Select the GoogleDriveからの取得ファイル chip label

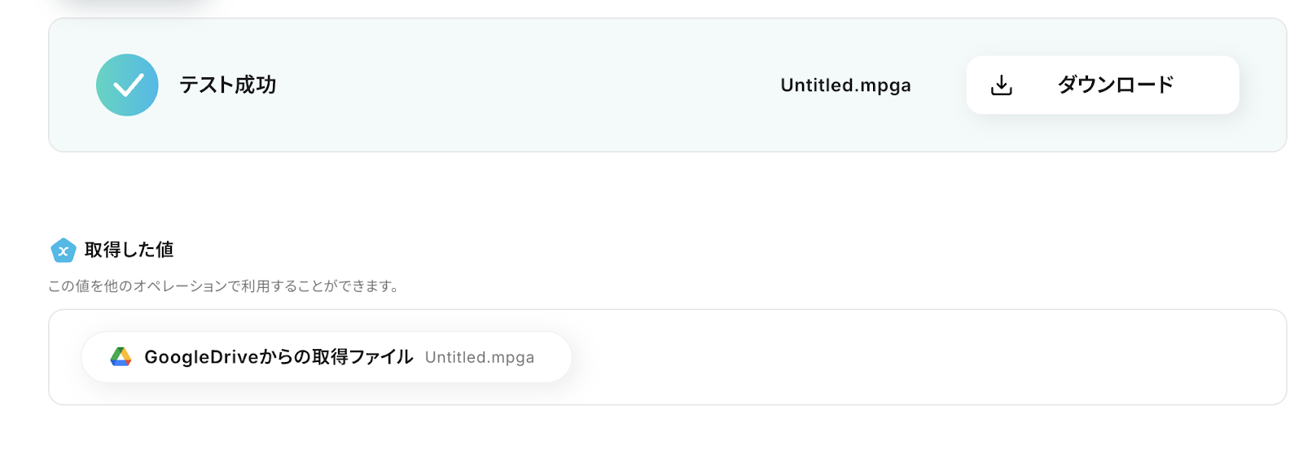(x=279, y=357)
